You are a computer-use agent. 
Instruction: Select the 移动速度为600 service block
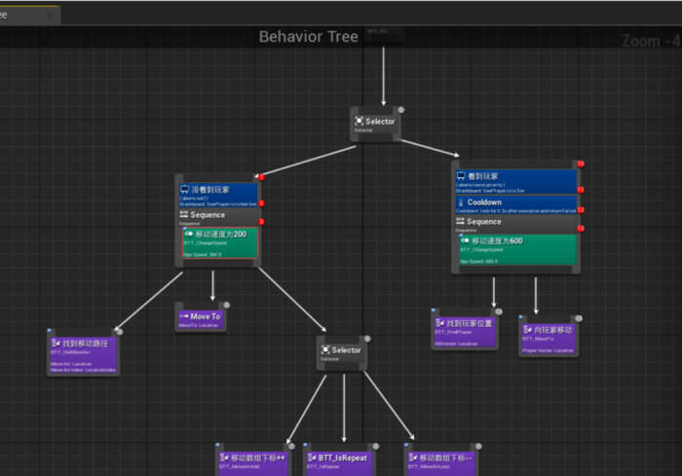[x=516, y=249]
